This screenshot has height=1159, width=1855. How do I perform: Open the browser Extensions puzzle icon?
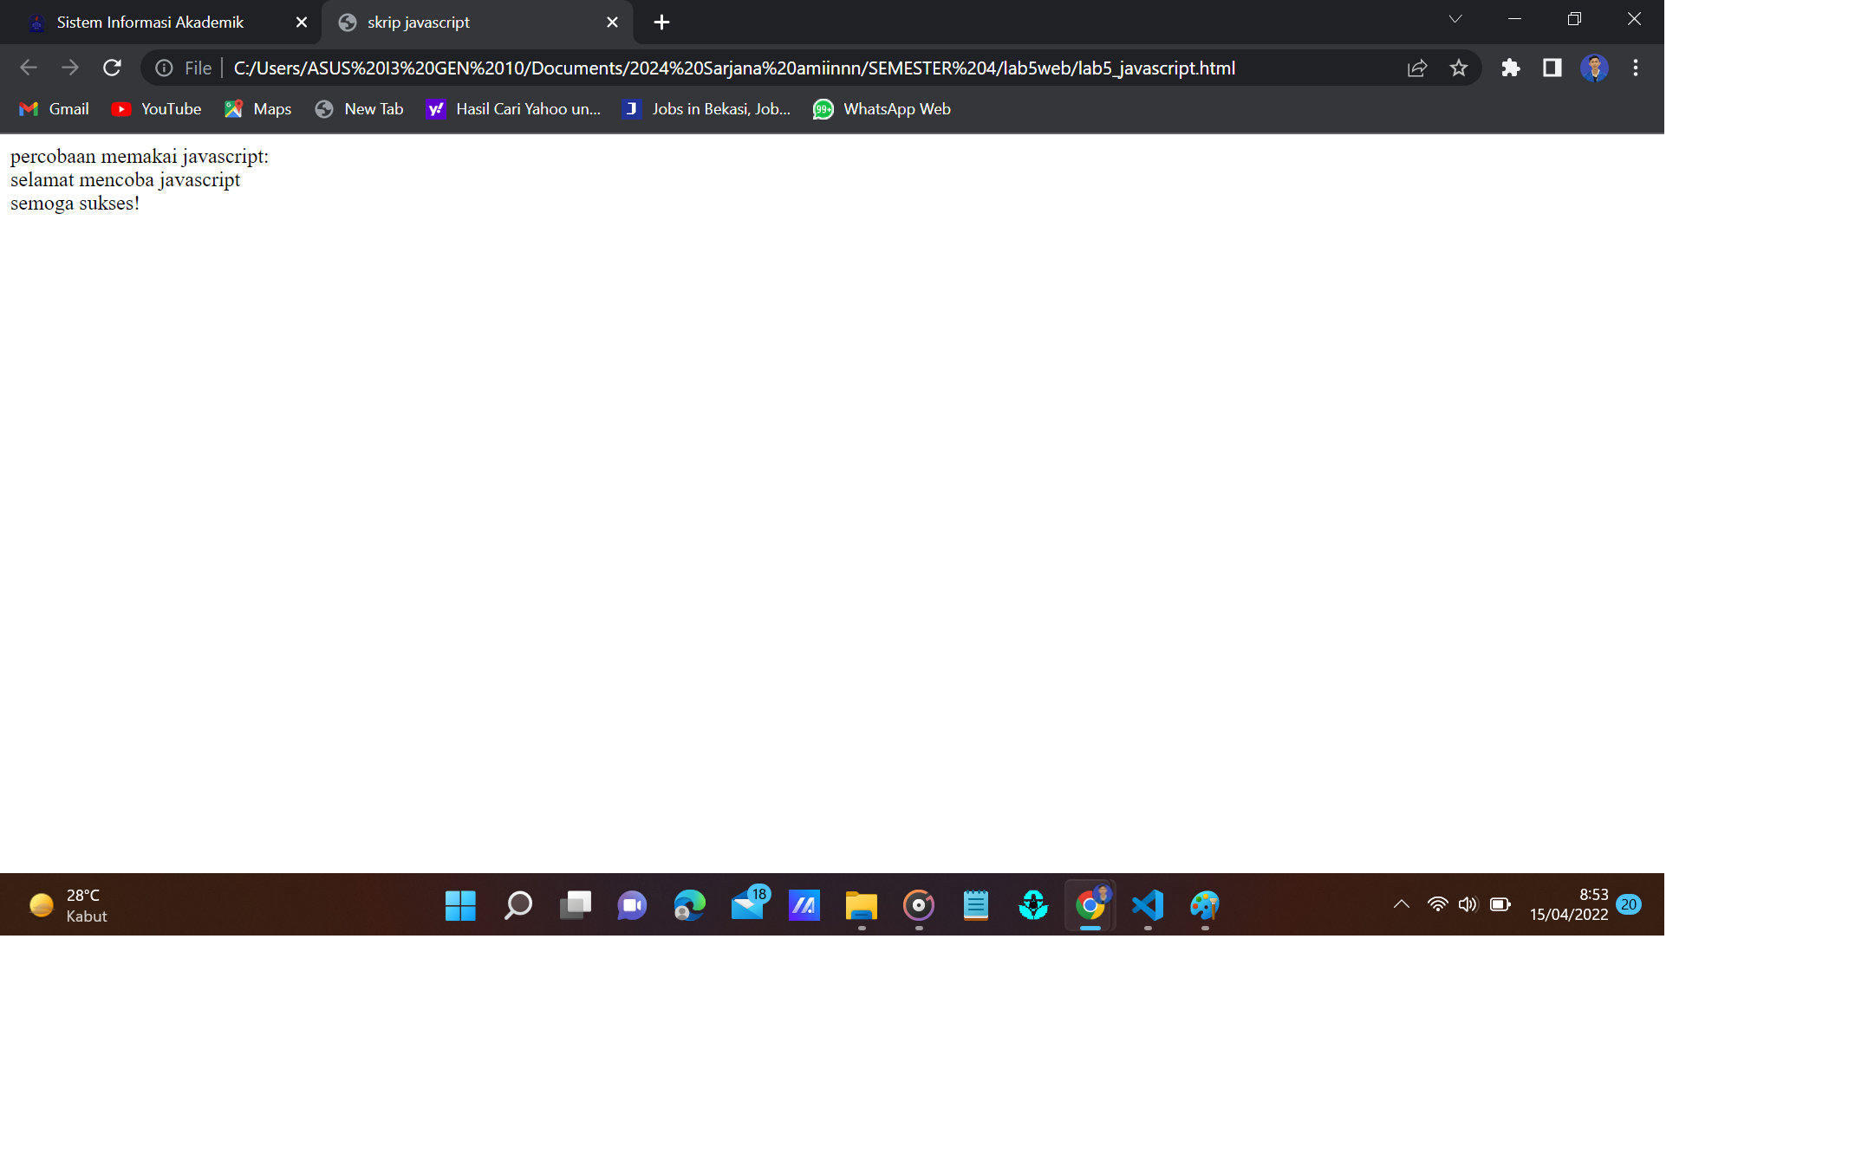coord(1510,68)
